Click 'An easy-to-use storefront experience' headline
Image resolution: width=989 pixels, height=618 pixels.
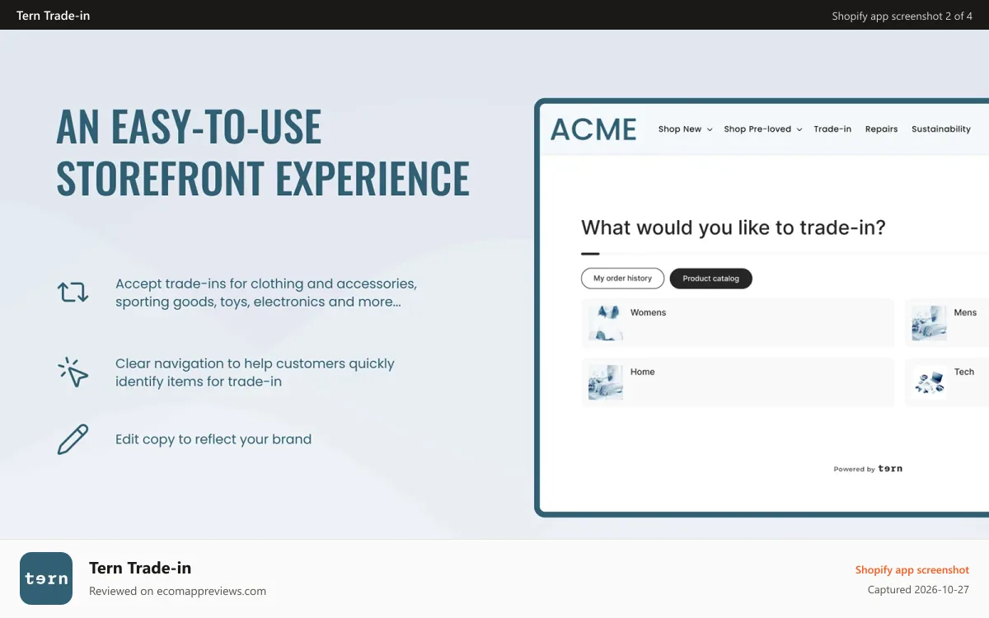tap(263, 152)
